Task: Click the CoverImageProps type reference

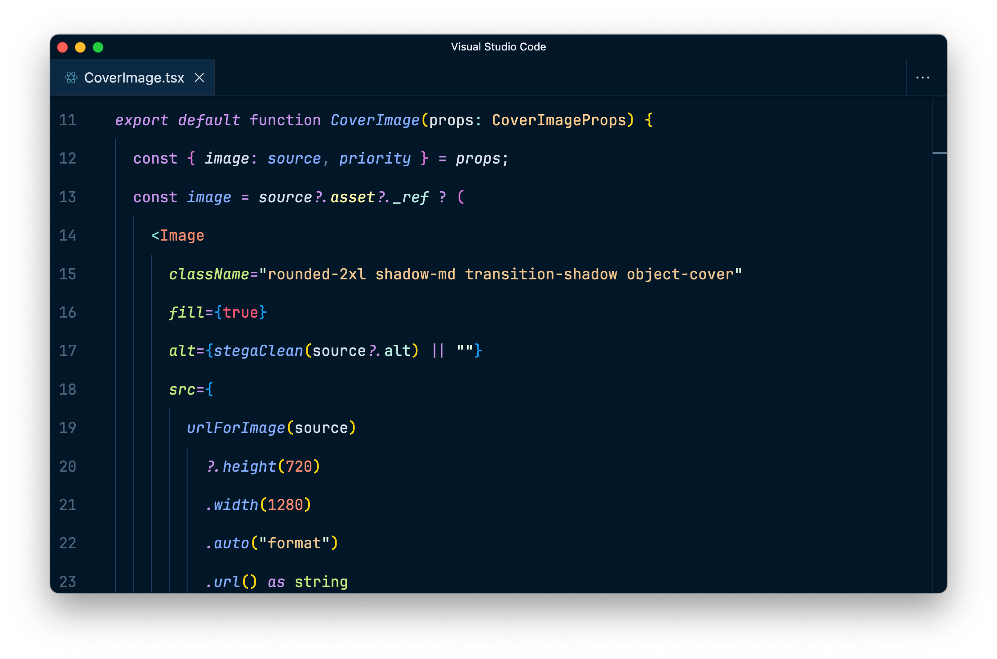Action: coord(558,120)
